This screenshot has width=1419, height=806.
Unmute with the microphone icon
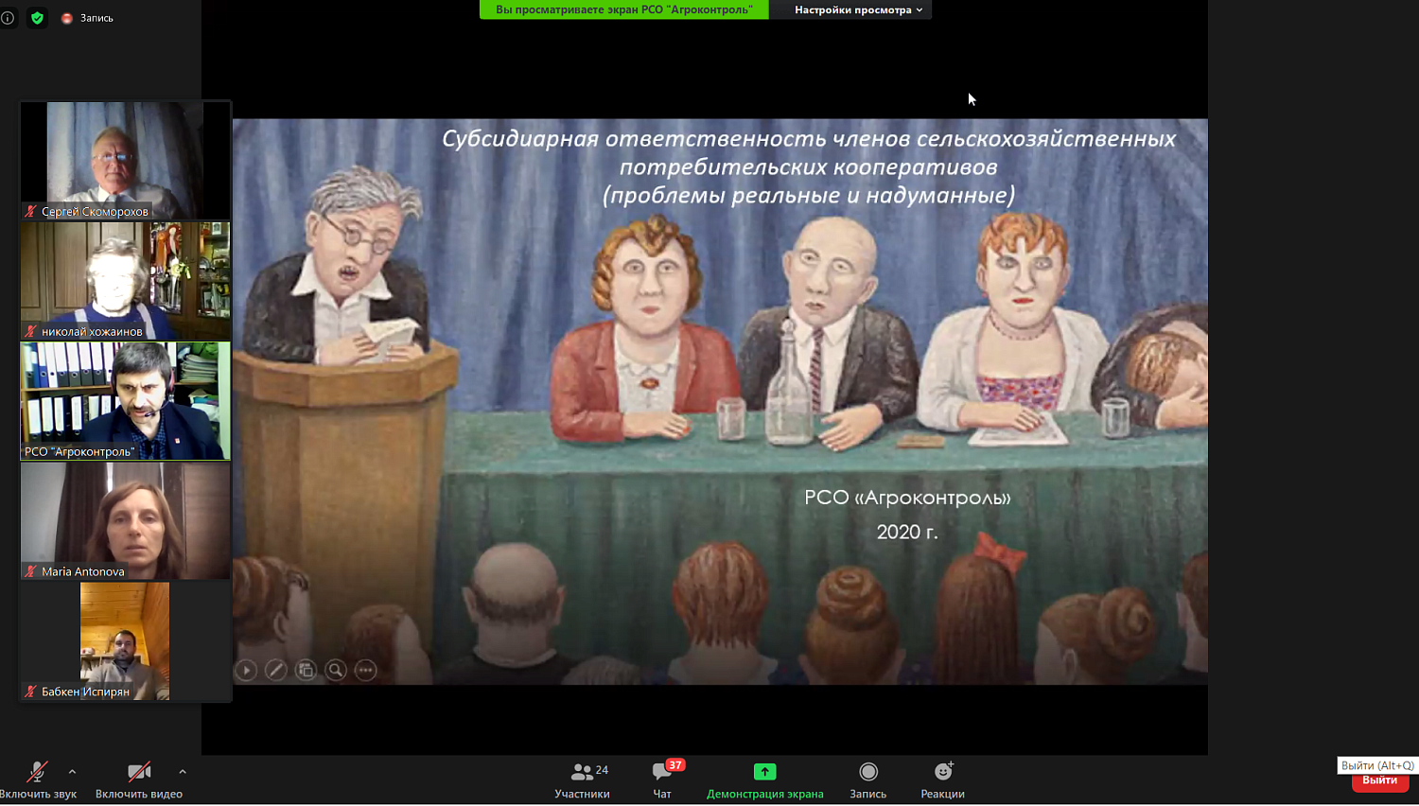tap(37, 772)
